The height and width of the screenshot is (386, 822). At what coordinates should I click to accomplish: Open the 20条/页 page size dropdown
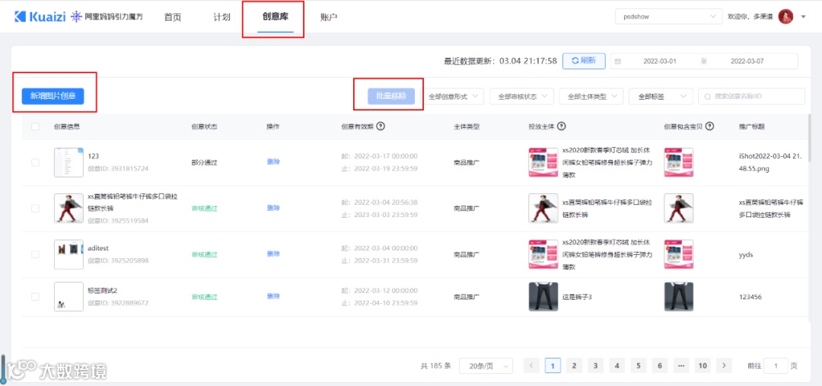[486, 365]
